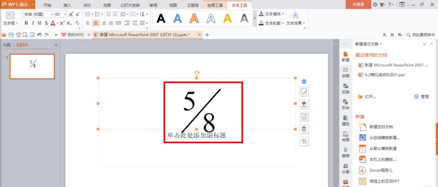Open the font name 宋体 dropdown
The image size is (438, 187).
click(52, 14)
